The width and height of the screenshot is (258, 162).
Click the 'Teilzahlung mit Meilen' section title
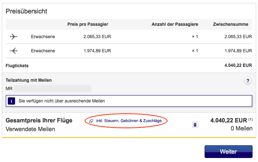coord(29,80)
